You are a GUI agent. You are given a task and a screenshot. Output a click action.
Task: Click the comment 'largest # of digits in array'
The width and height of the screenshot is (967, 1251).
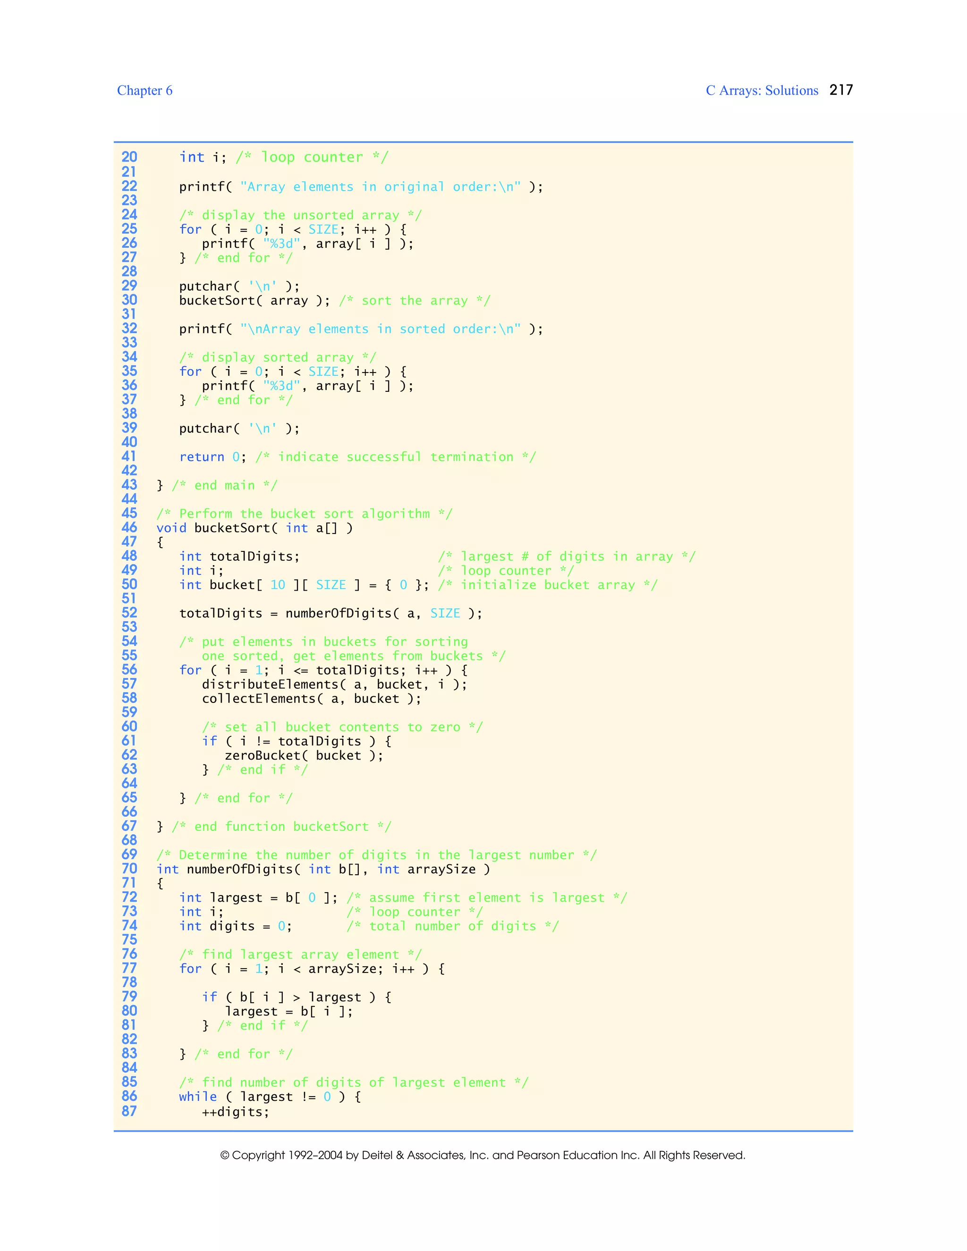pos(567,557)
